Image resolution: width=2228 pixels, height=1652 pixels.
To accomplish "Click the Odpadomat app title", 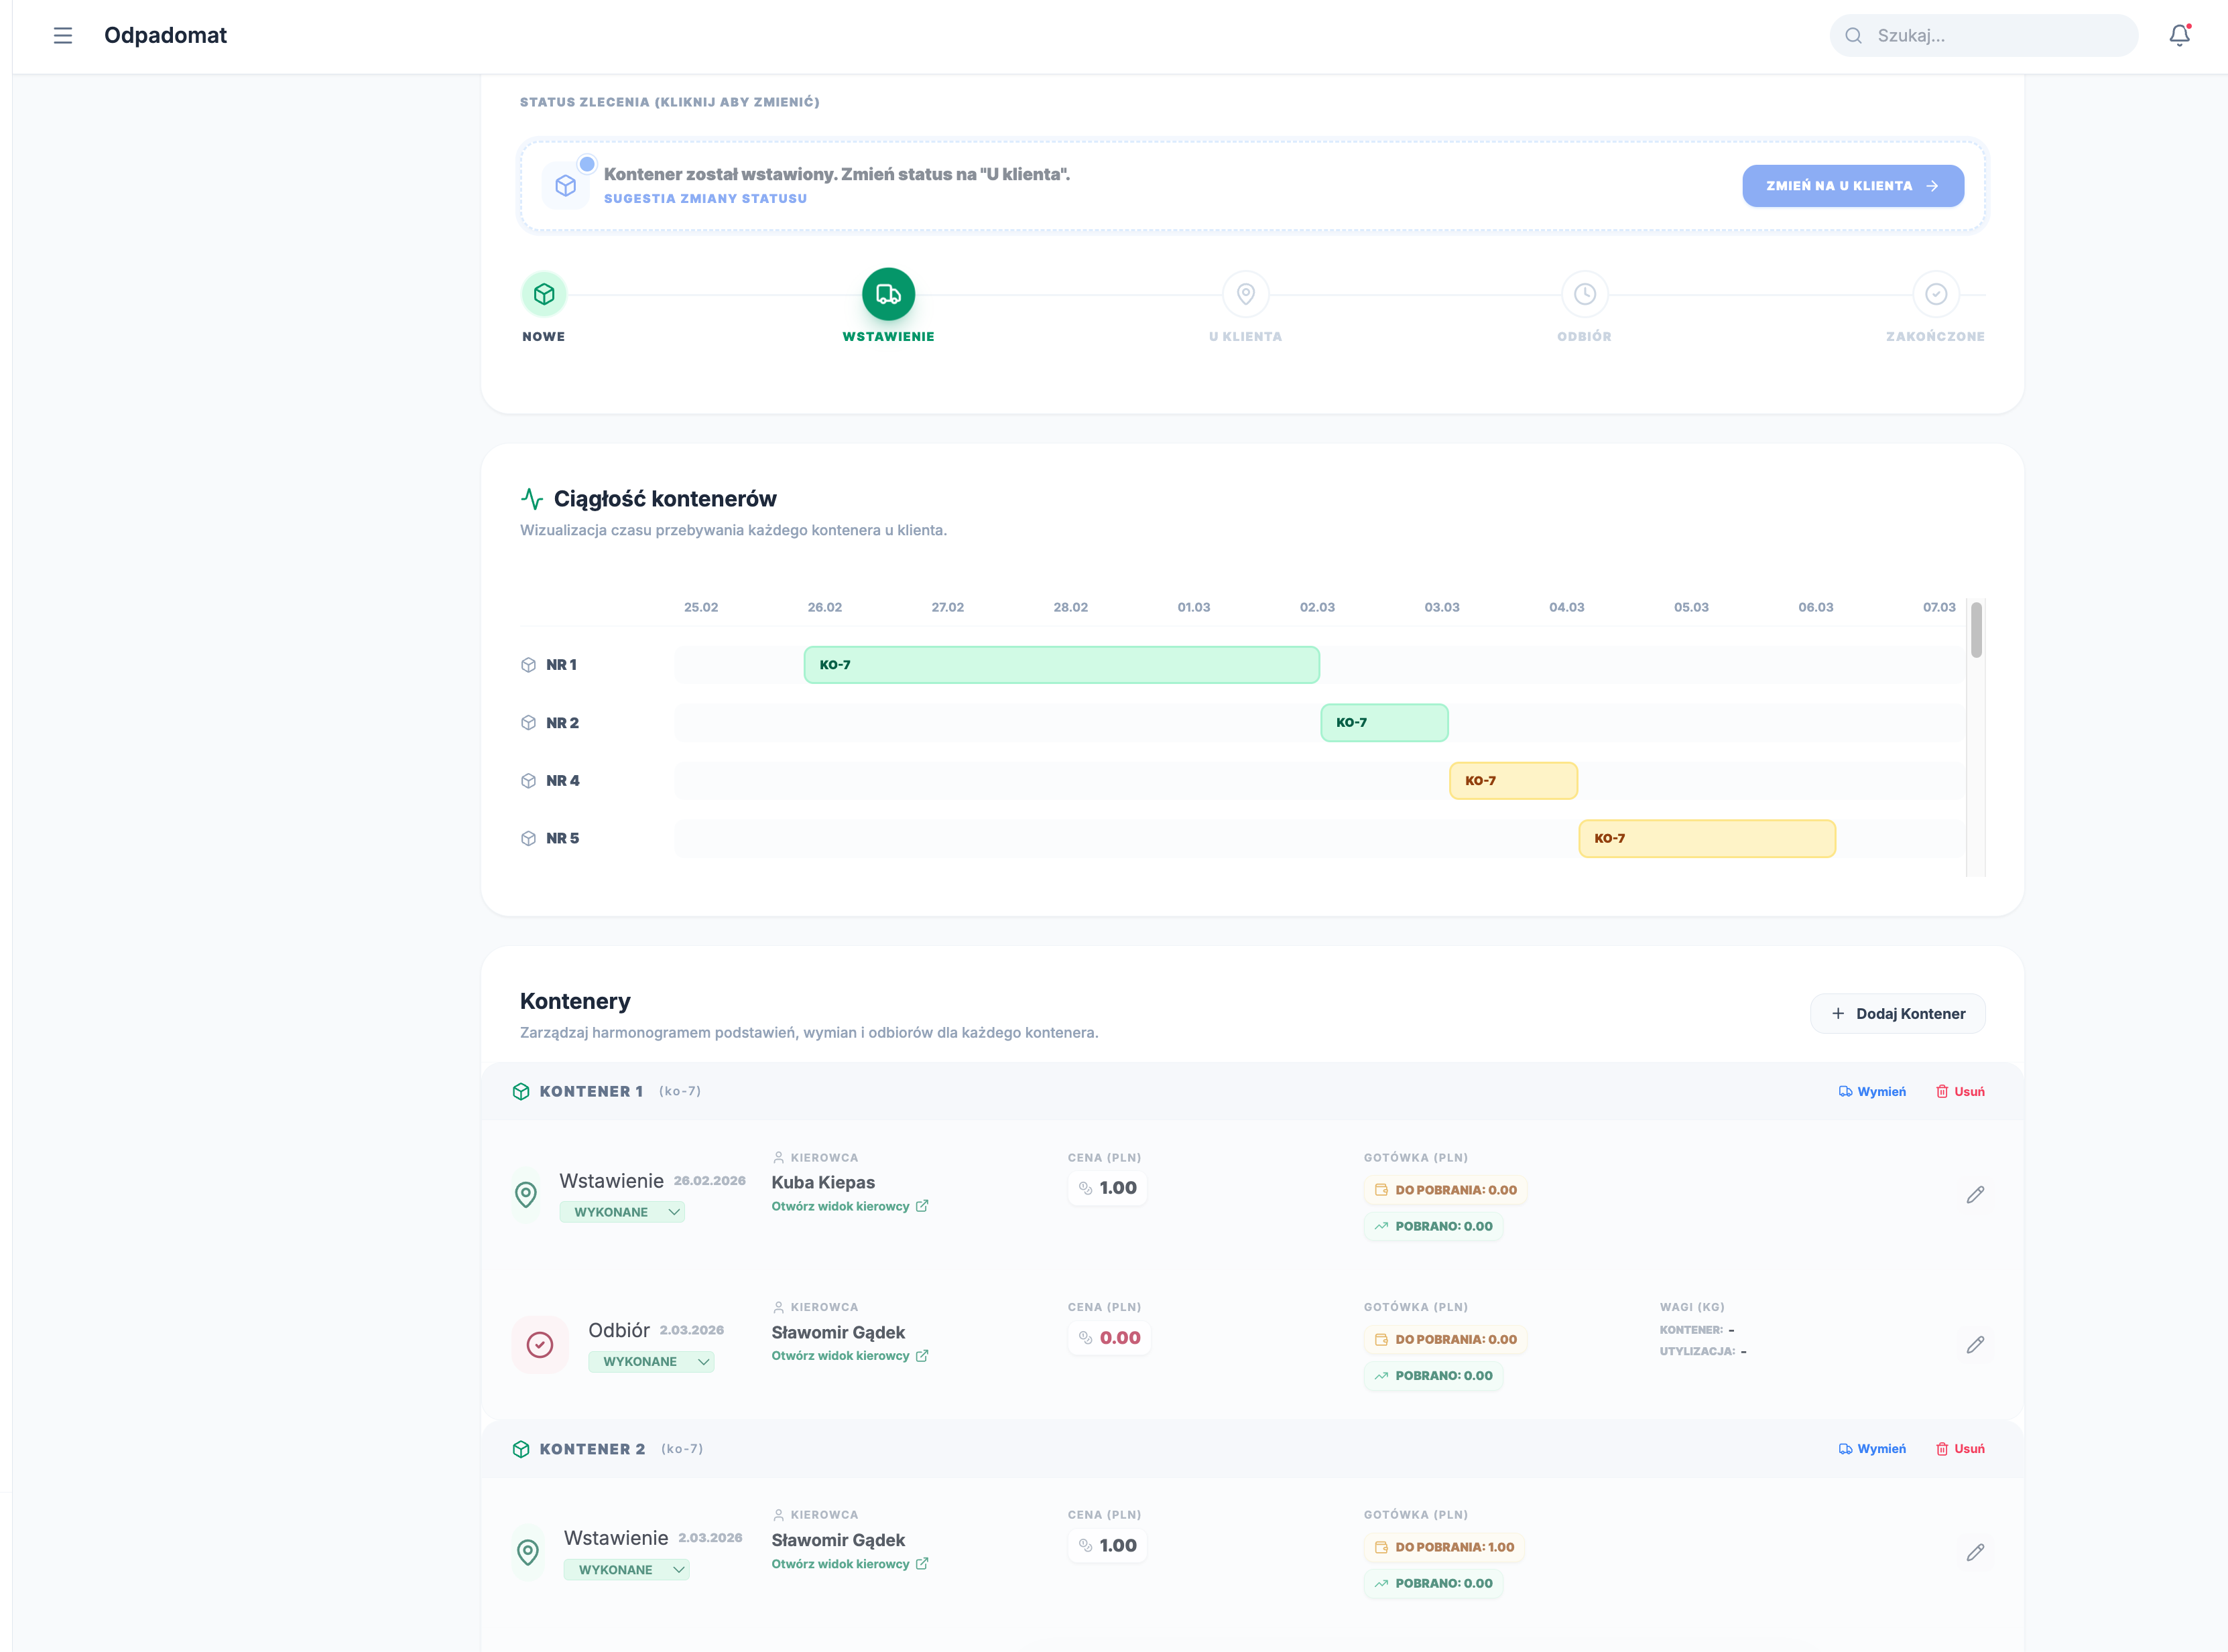I will pyautogui.click(x=165, y=35).
